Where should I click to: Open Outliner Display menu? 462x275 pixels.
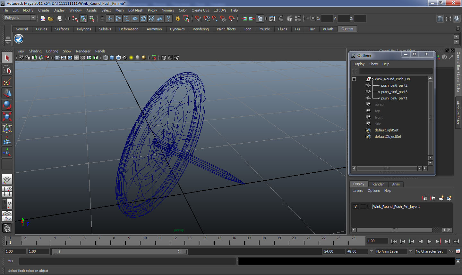tap(359, 64)
